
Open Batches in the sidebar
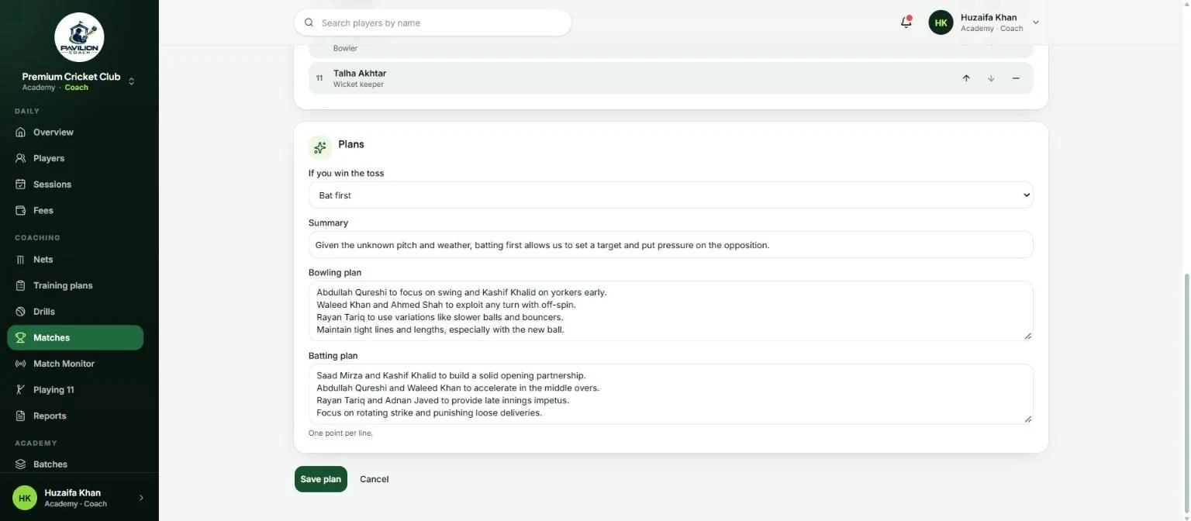75,464
